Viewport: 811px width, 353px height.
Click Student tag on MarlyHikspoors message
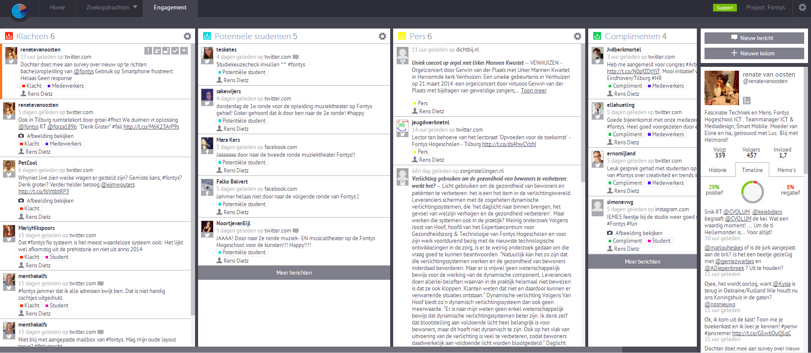57,257
